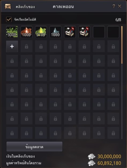Open the help question mark icon
The width and height of the screenshot is (127, 168).
(114, 6)
